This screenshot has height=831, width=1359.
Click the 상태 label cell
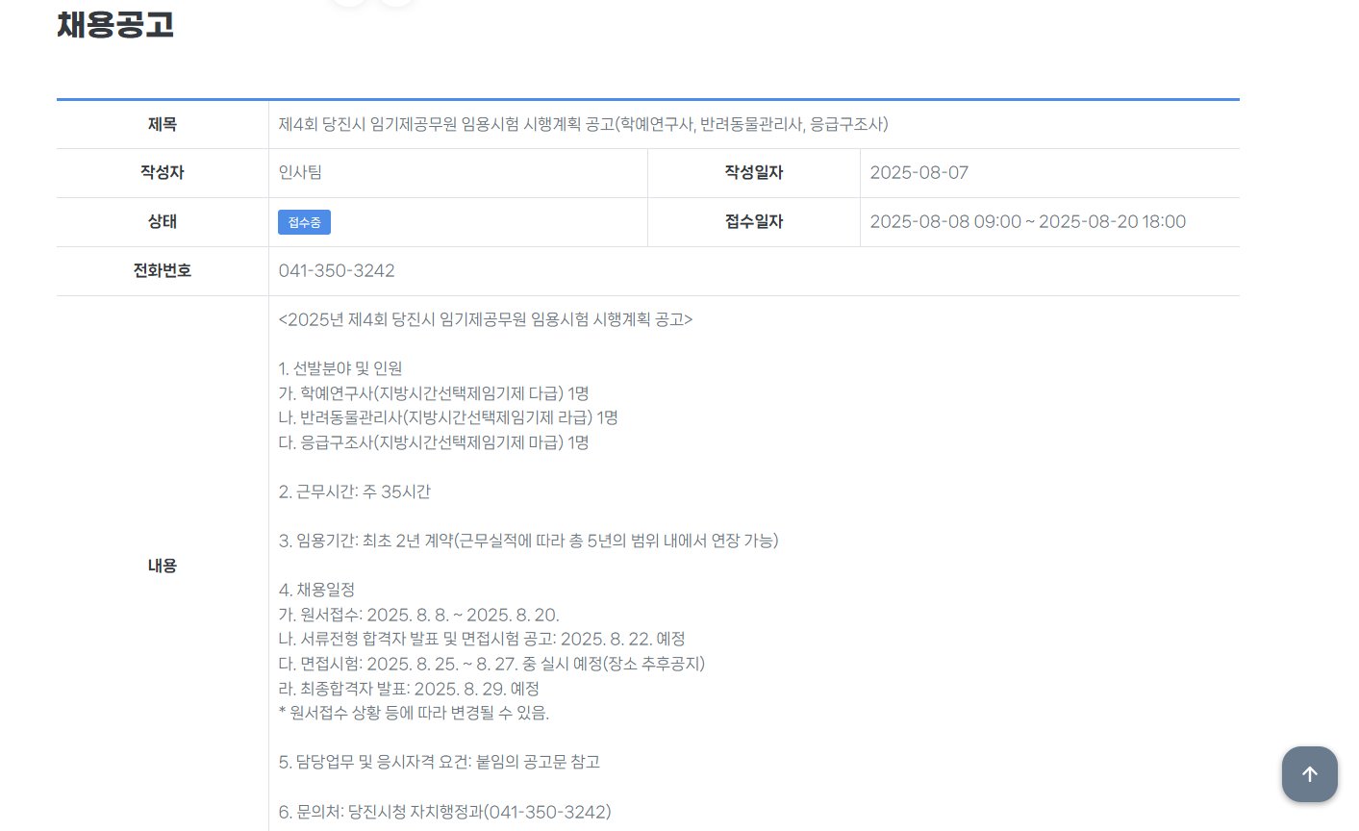pyautogui.click(x=163, y=222)
